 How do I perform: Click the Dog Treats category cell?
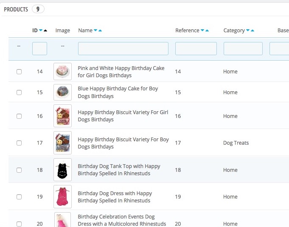236,143
